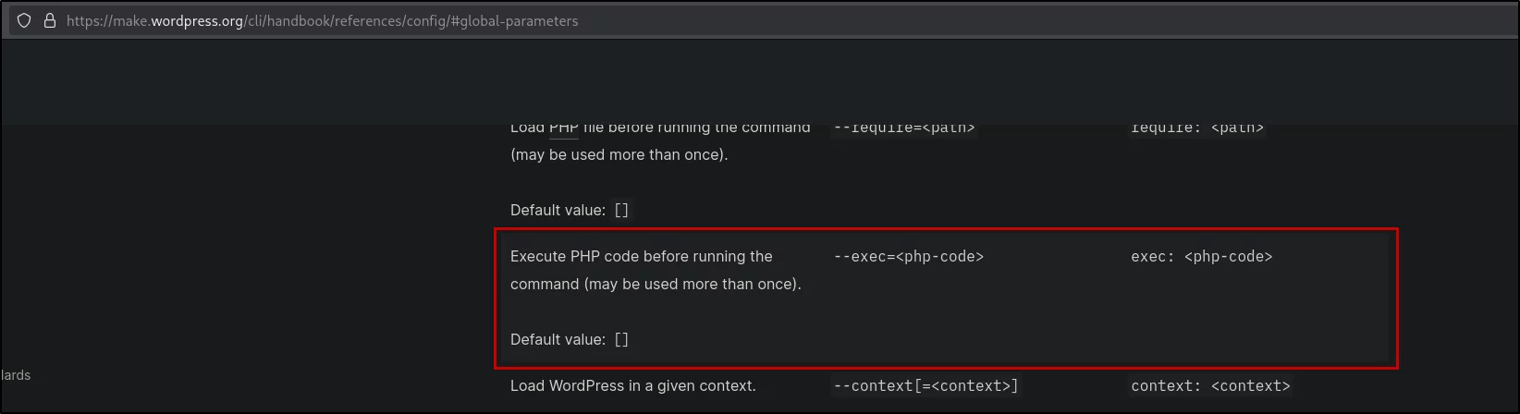
Task: Click "Load WordPress in a given context." text
Action: coord(633,386)
